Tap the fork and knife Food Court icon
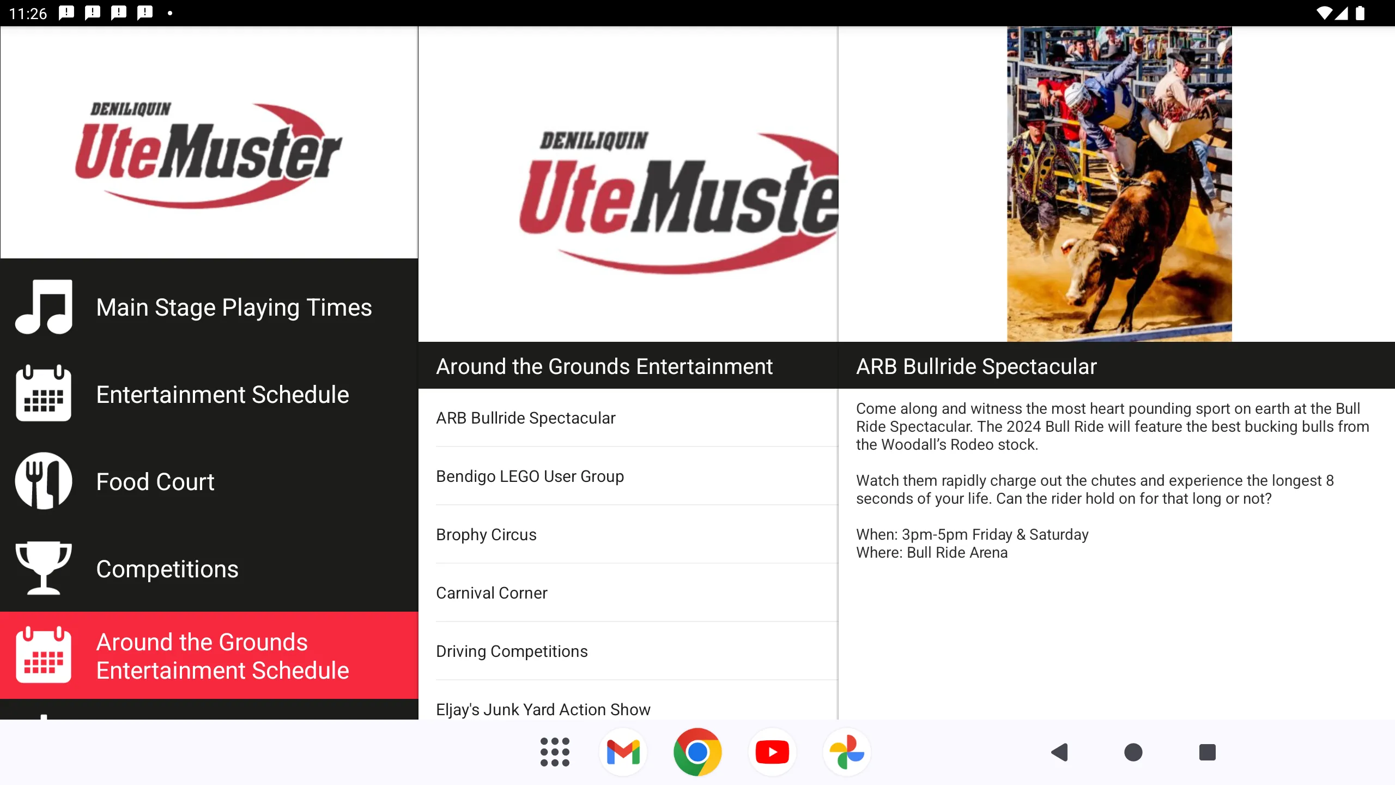1395x785 pixels. coord(44,481)
